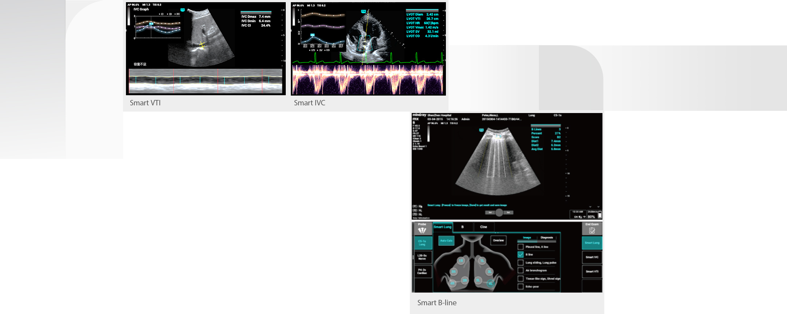Select lung zone 1L marker
Screen dimensions: 787x314
coord(482,261)
